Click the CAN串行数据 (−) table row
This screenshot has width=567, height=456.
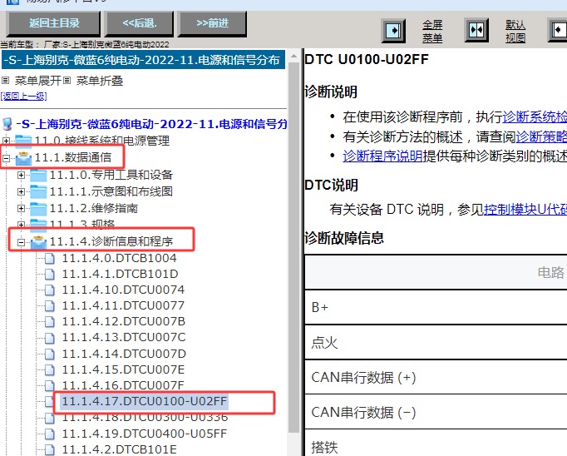click(436, 412)
